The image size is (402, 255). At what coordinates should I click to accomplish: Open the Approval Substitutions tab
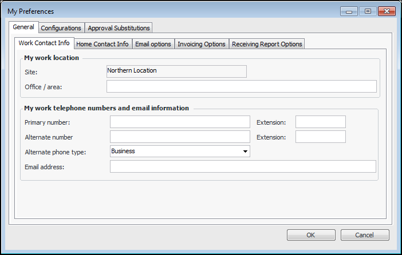(x=119, y=28)
